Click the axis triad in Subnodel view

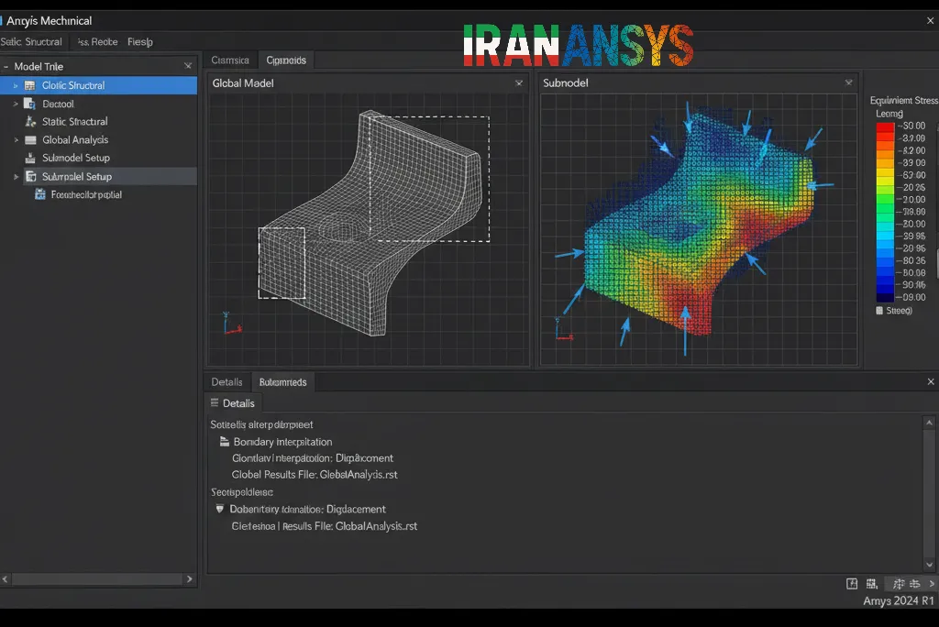click(562, 330)
